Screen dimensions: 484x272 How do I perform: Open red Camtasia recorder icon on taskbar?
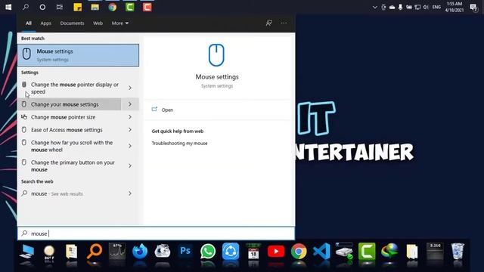(147, 7)
